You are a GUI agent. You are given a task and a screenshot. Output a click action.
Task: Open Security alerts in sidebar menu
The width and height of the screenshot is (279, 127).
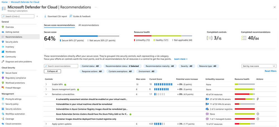pyautogui.click(x=11, y=42)
